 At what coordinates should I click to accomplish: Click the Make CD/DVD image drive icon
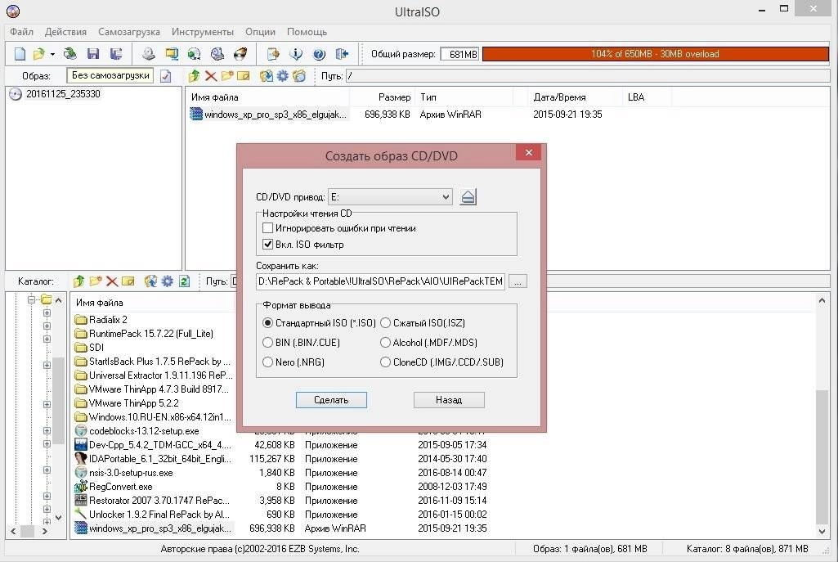(x=149, y=54)
